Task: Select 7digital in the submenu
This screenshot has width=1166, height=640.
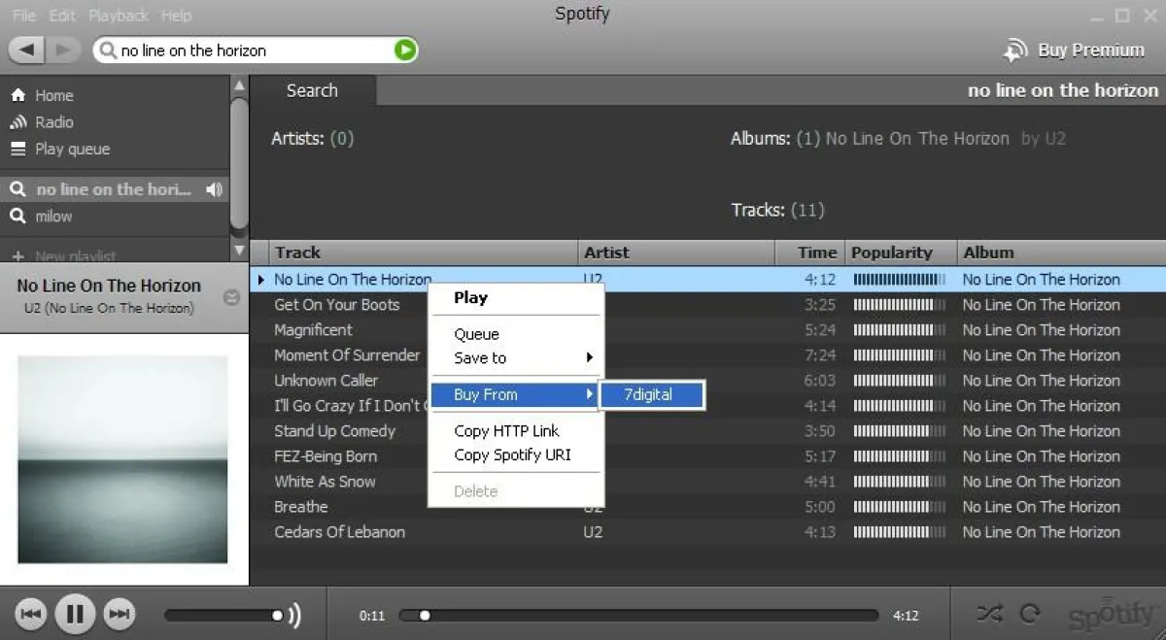Action: [652, 394]
